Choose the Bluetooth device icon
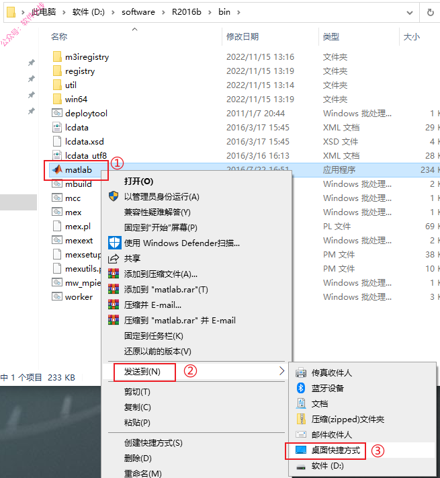Image resolution: width=440 pixels, height=478 pixels. 301,388
